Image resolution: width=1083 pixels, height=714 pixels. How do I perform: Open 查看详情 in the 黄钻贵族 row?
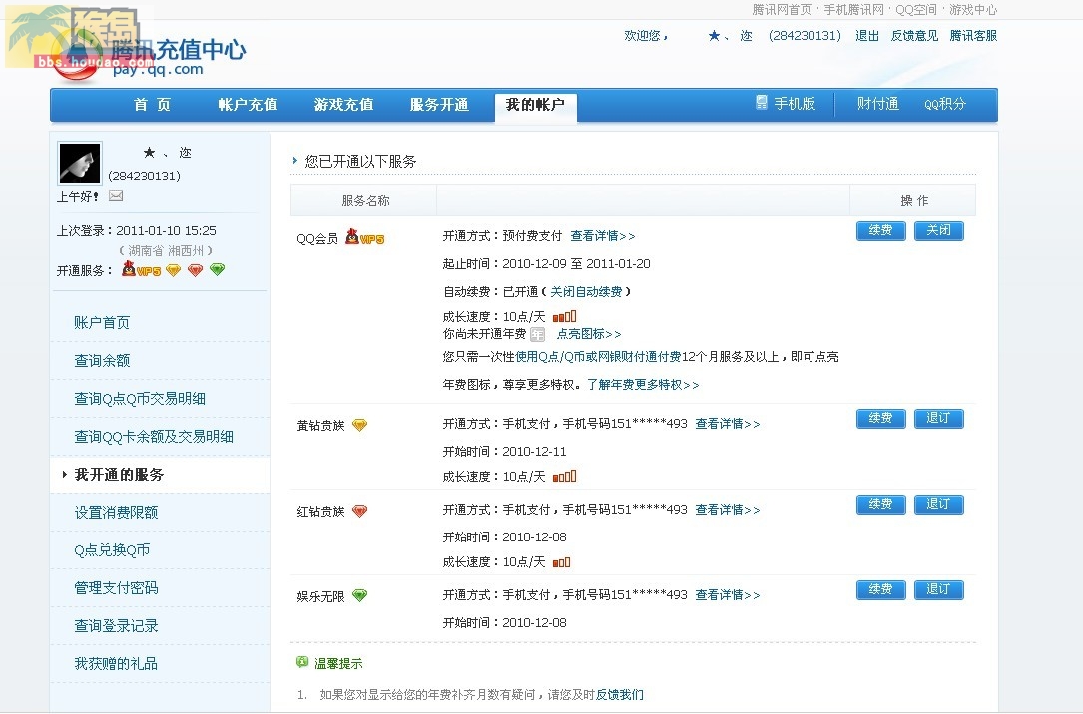(728, 424)
